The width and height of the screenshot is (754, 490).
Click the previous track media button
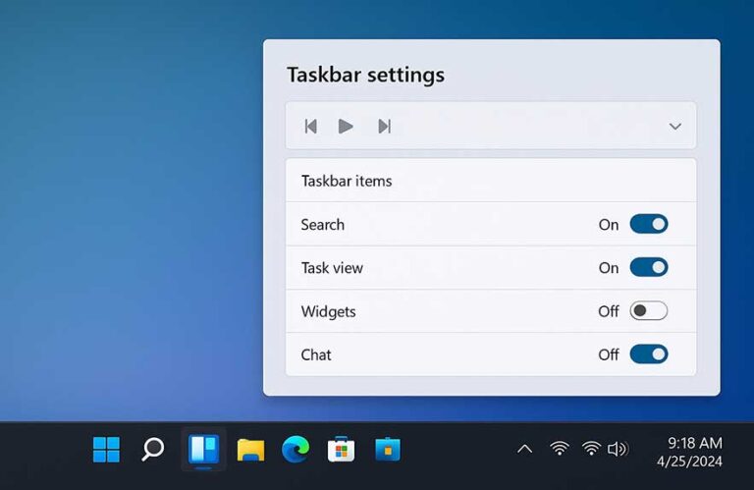(310, 127)
